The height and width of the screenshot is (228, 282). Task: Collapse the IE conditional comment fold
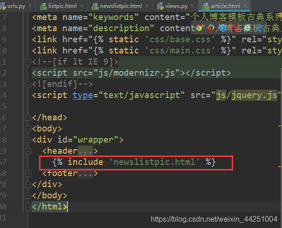(x=28, y=62)
